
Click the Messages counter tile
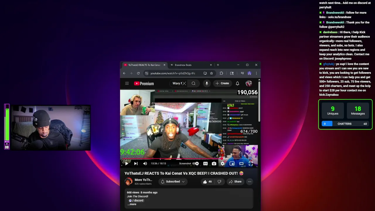tap(358, 111)
